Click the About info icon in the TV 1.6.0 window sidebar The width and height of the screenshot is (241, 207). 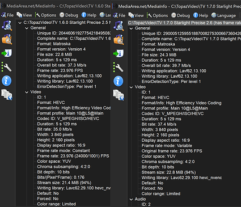pos(7,81)
